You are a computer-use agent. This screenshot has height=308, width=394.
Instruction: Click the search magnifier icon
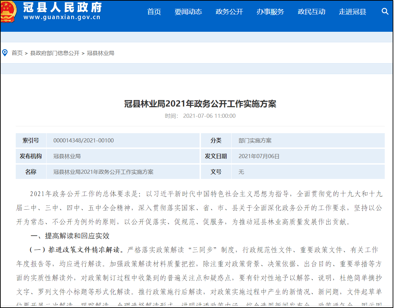click(385, 11)
